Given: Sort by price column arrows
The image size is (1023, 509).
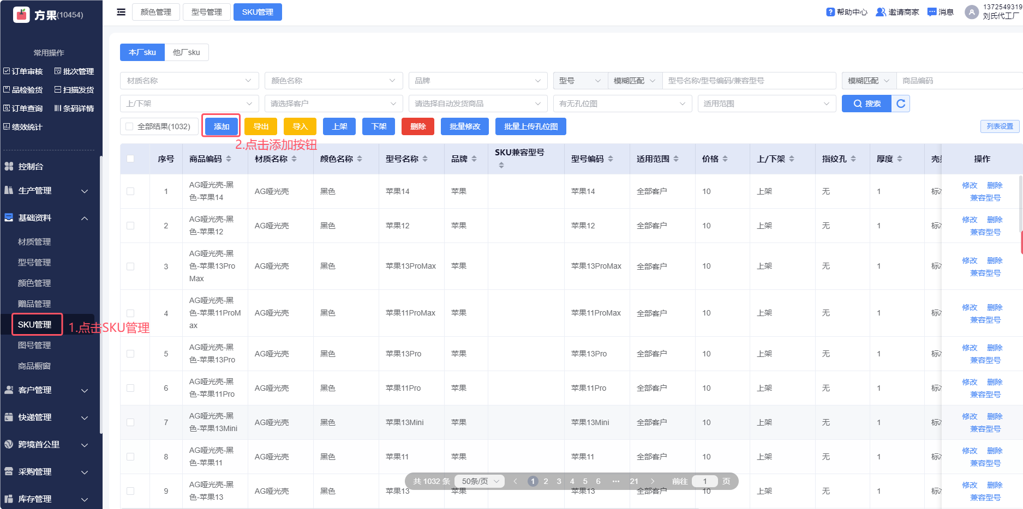Looking at the screenshot, I should pyautogui.click(x=725, y=159).
